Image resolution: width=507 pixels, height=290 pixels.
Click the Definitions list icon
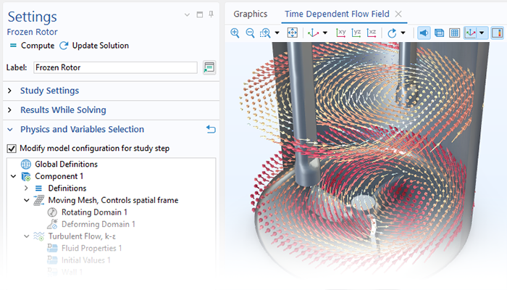pos(38,188)
